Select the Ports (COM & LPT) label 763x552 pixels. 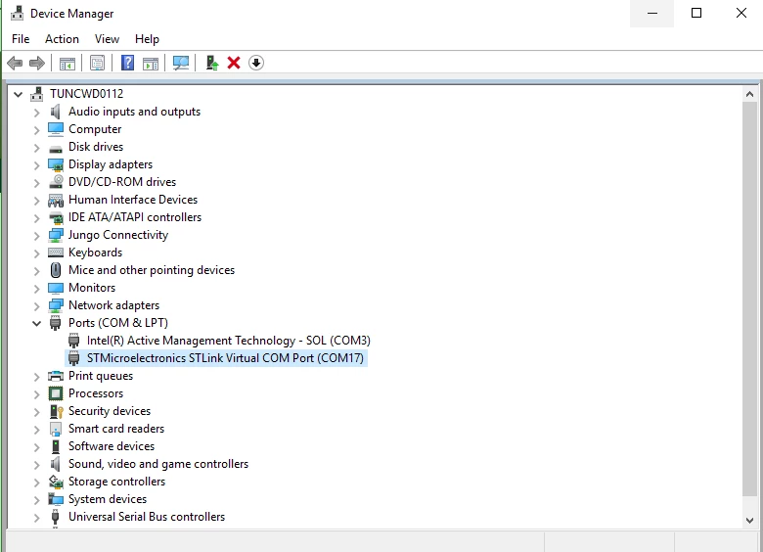click(118, 323)
